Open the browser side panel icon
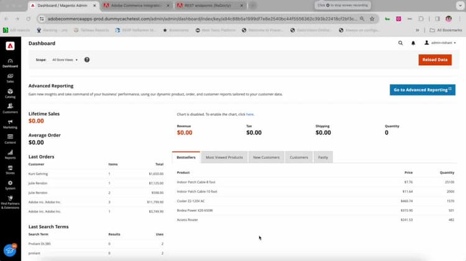This screenshot has width=466, height=261. pyautogui.click(x=437, y=19)
